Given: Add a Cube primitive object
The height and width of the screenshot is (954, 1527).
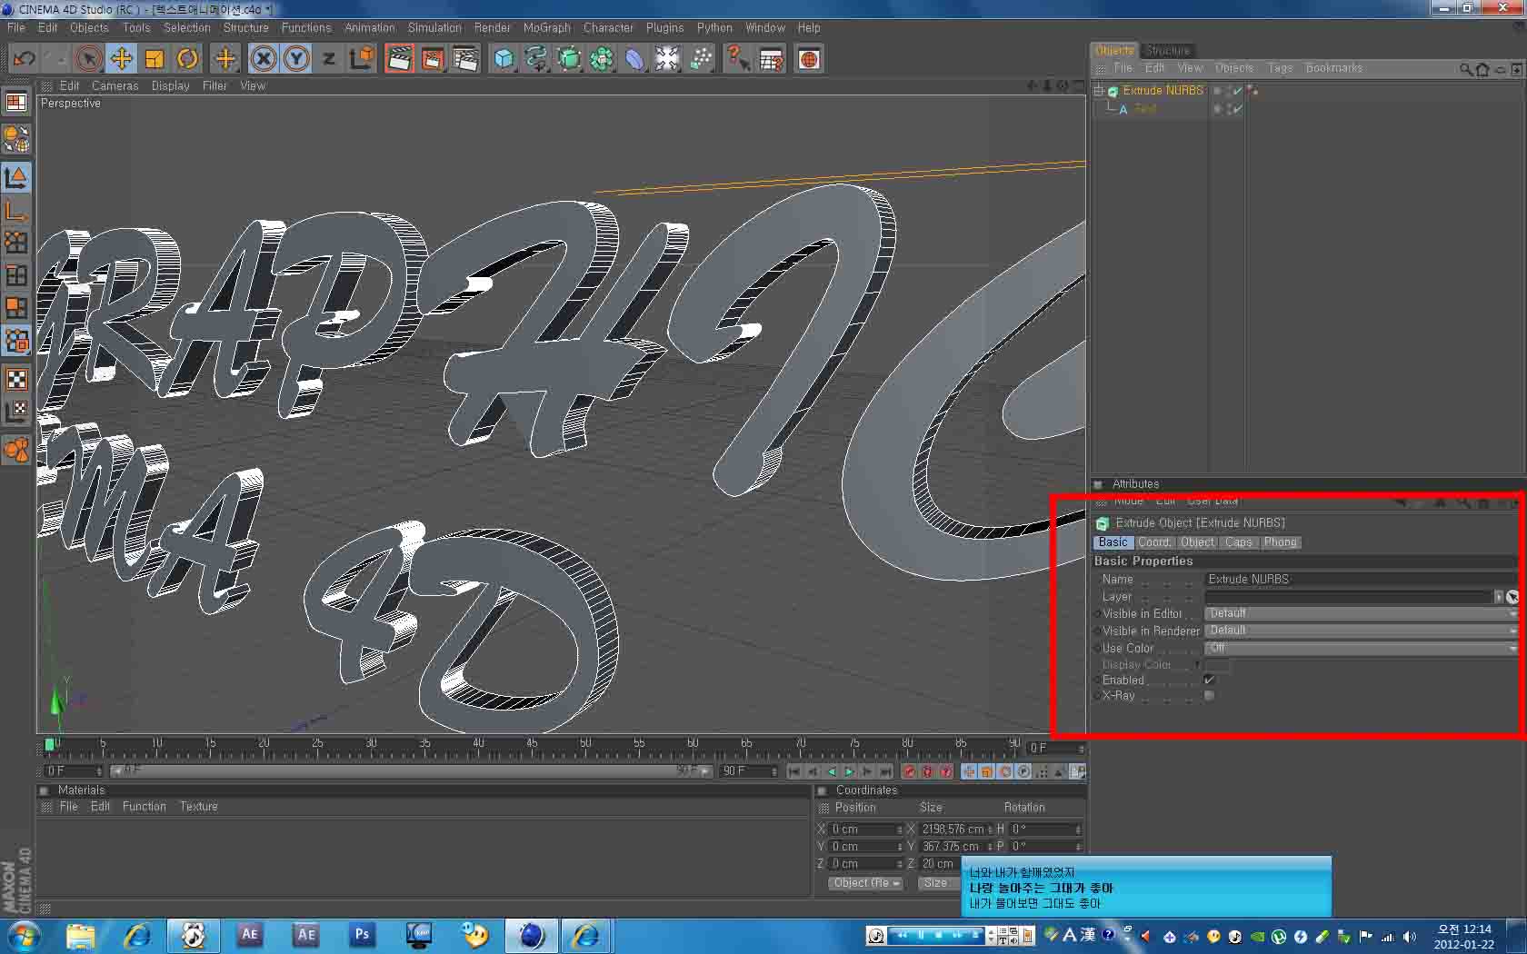Looking at the screenshot, I should 504,59.
